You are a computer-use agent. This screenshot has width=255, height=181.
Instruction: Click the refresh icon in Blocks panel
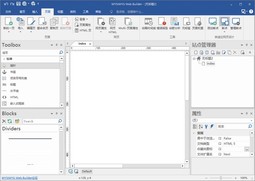point(10,121)
